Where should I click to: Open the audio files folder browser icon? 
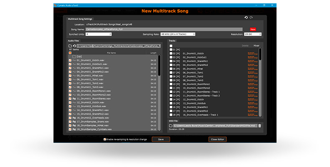click(70, 46)
